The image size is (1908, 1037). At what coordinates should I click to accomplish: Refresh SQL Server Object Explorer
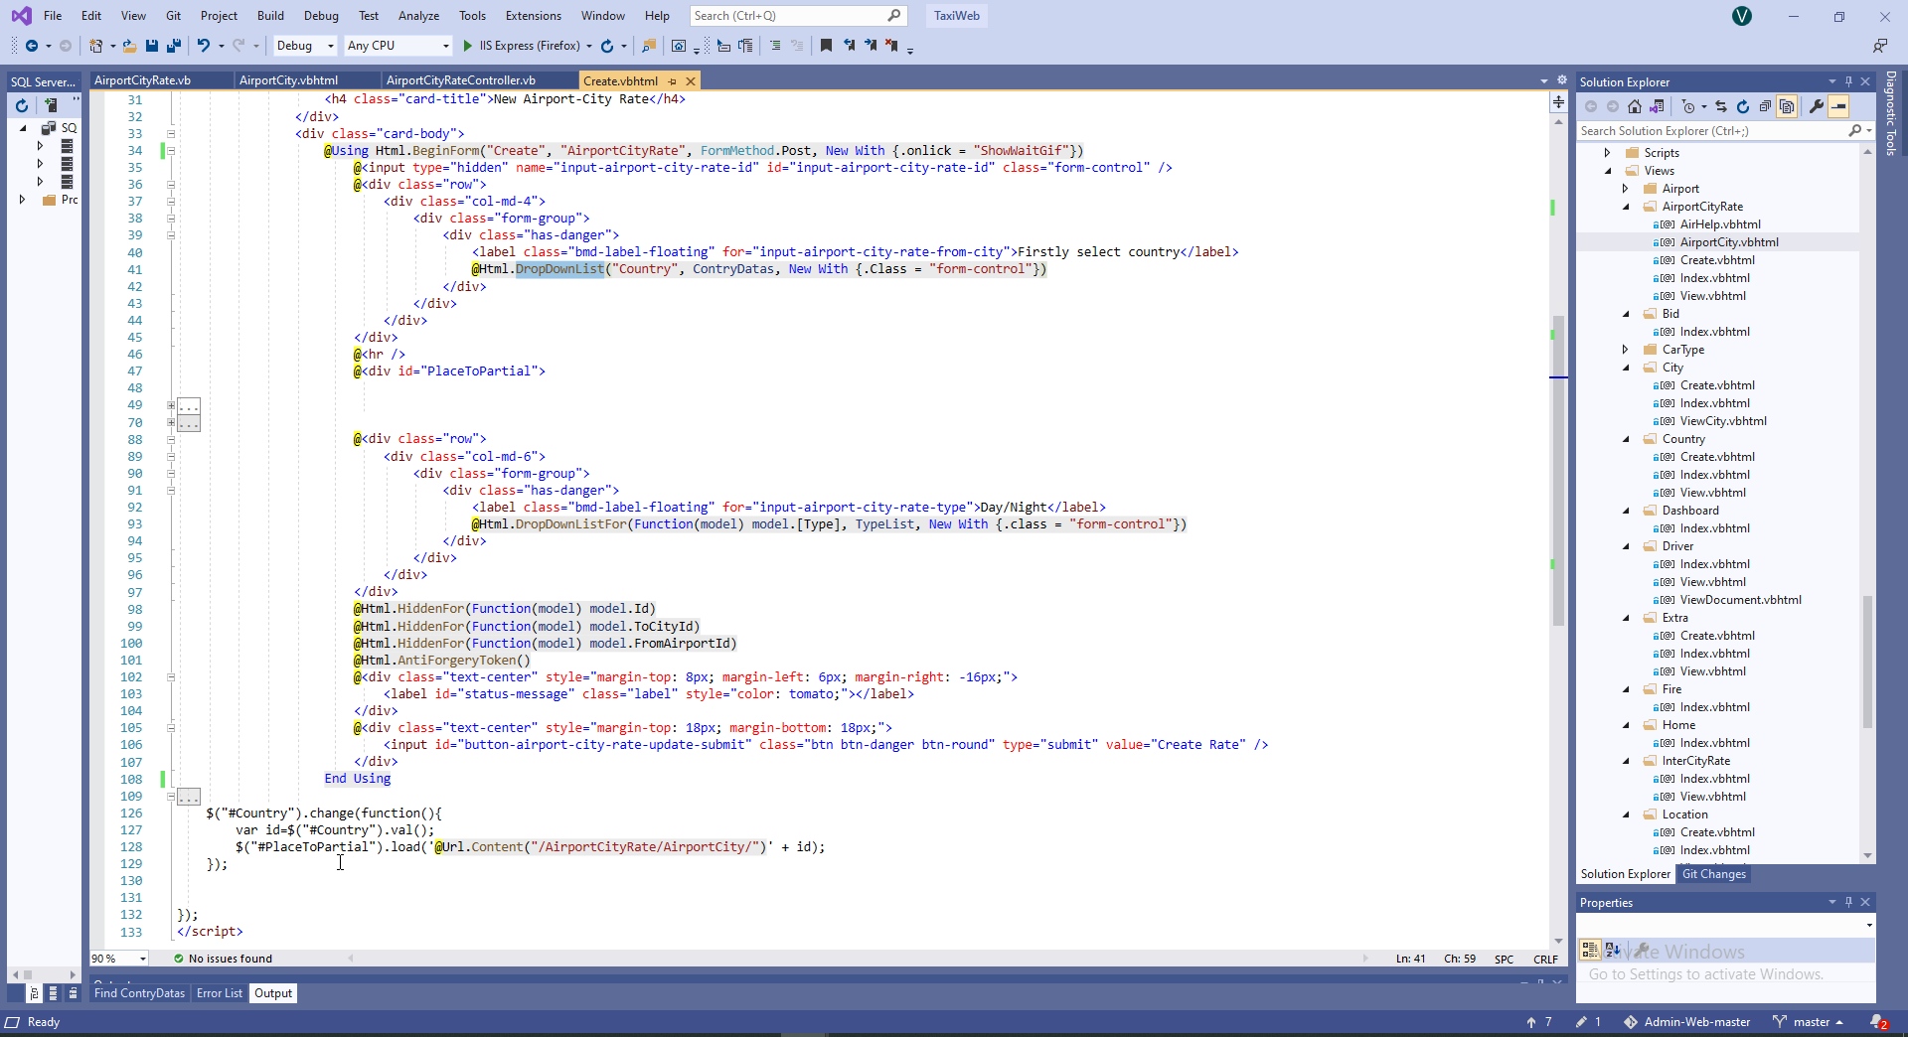point(21,104)
